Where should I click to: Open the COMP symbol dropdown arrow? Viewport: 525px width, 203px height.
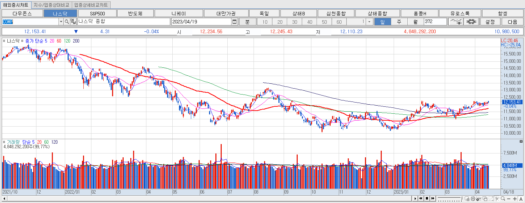[61, 21]
